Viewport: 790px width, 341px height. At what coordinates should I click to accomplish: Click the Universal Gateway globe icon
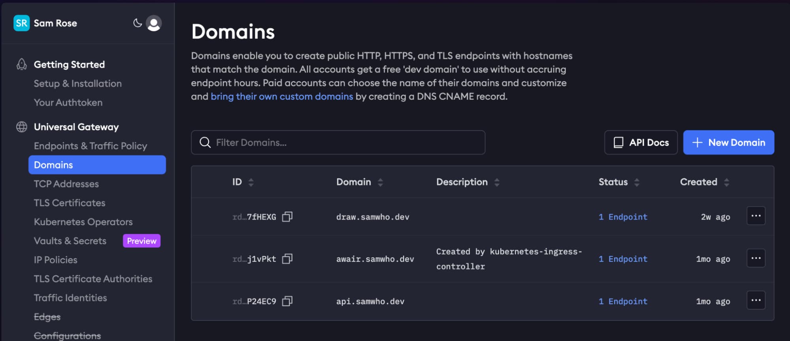[x=22, y=127]
